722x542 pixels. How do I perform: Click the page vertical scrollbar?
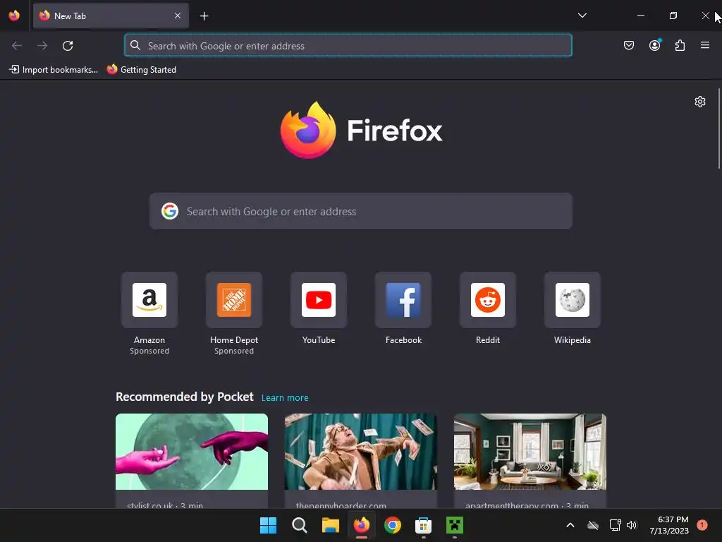click(718, 129)
